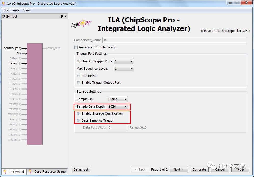Click the Help button
Screen dimensions: 254x177
coord(241,169)
